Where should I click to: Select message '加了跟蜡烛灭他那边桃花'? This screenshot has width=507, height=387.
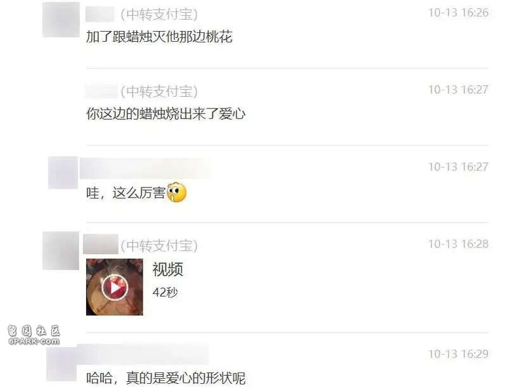(x=159, y=37)
